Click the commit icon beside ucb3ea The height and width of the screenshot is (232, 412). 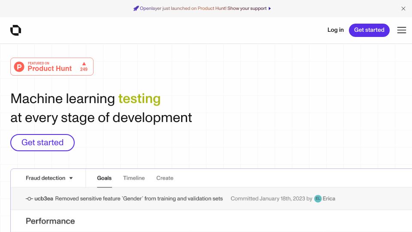[x=29, y=199]
